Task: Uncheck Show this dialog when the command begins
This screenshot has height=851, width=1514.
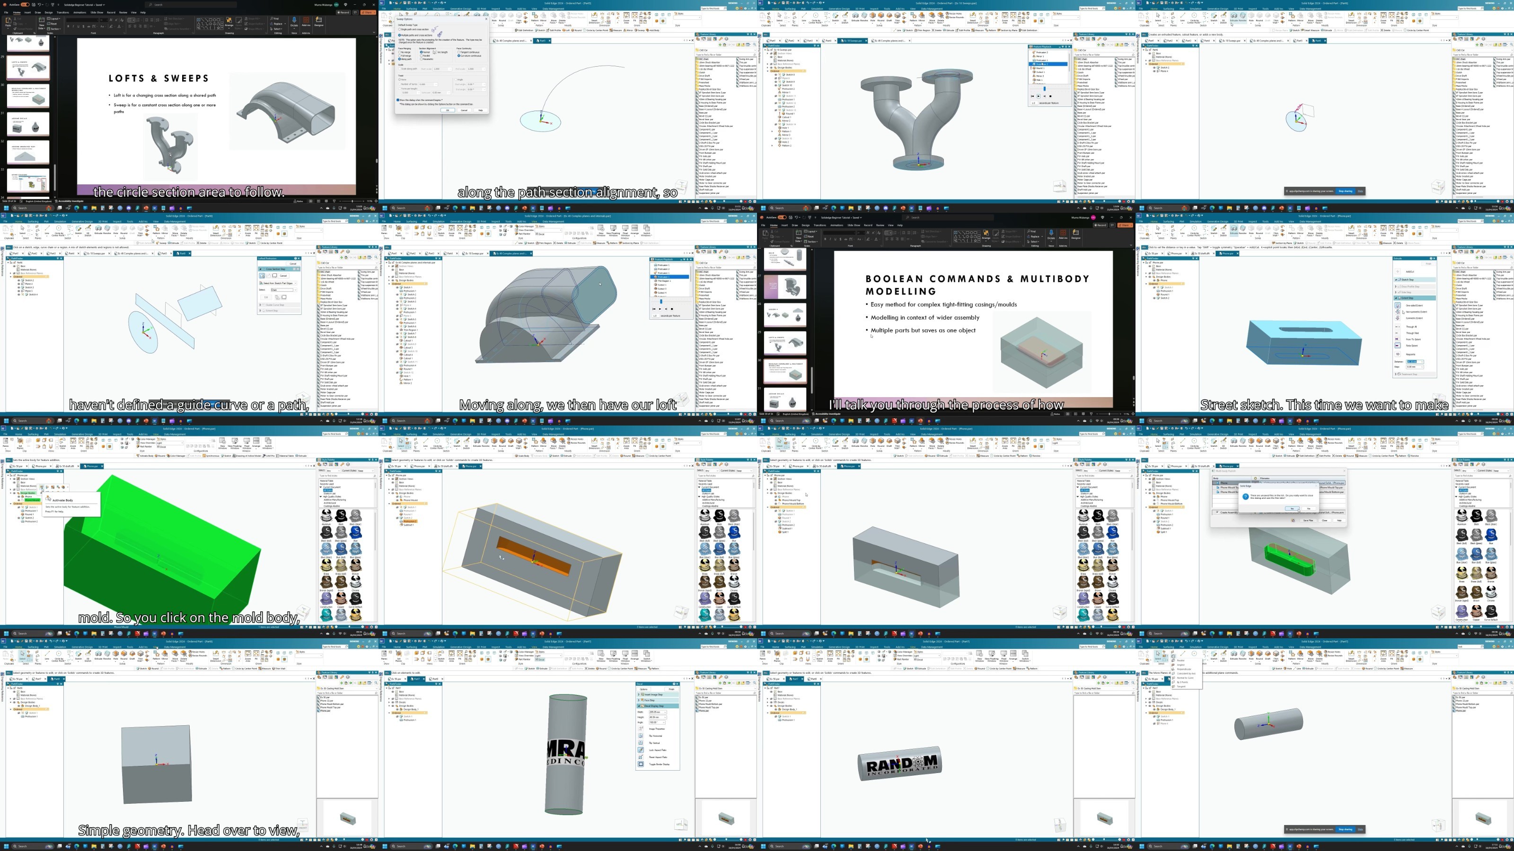Action: click(x=398, y=100)
